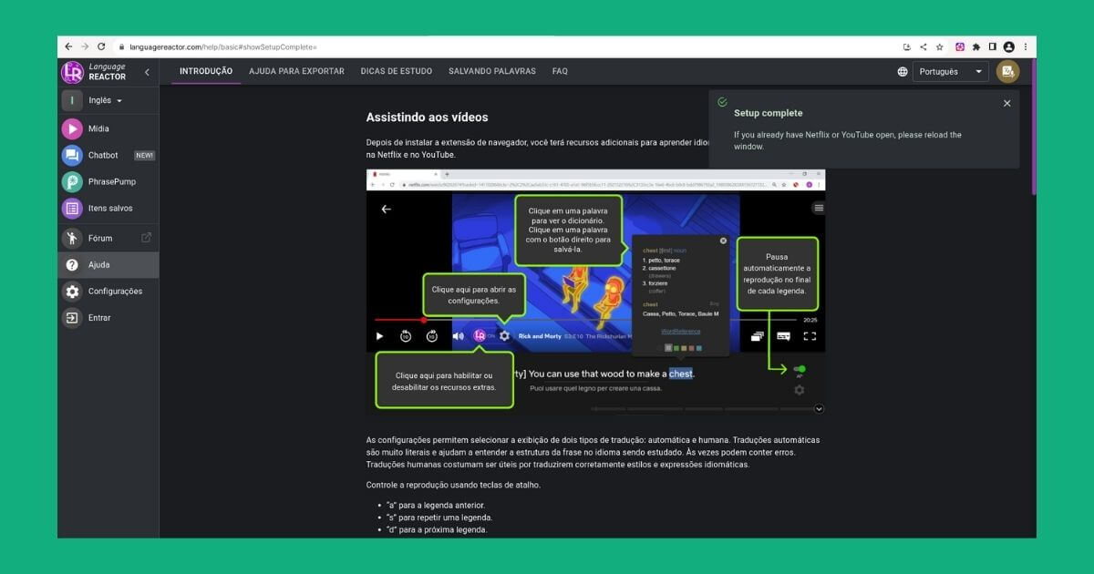This screenshot has width=1094, height=574.
Task: Open the Português language dropdown
Action: point(952,71)
